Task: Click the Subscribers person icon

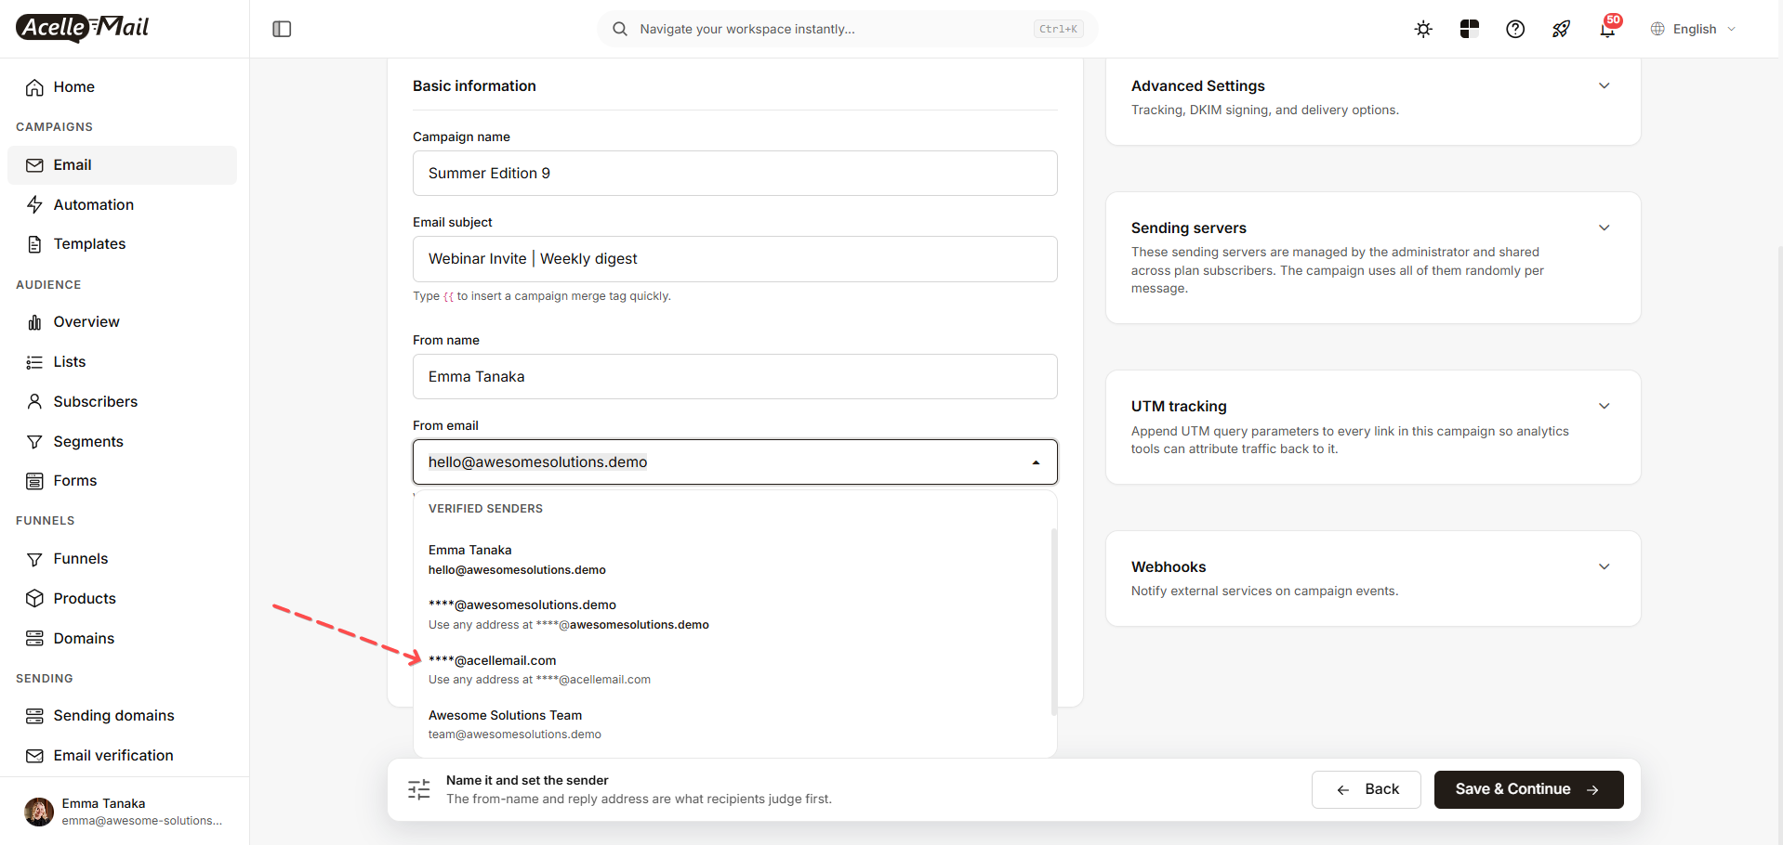Action: [34, 401]
